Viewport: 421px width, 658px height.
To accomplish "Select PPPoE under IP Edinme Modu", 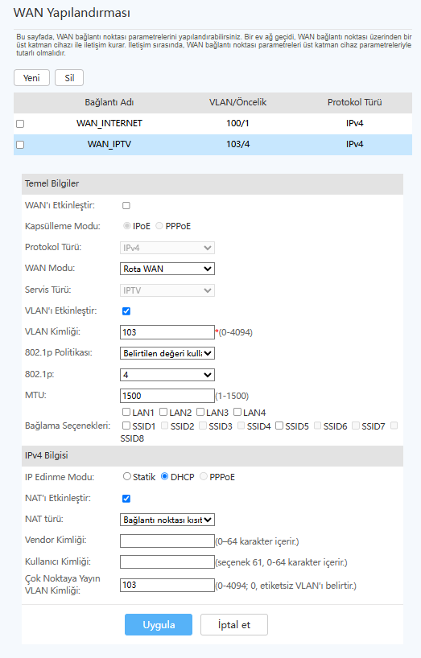I will click(x=204, y=476).
